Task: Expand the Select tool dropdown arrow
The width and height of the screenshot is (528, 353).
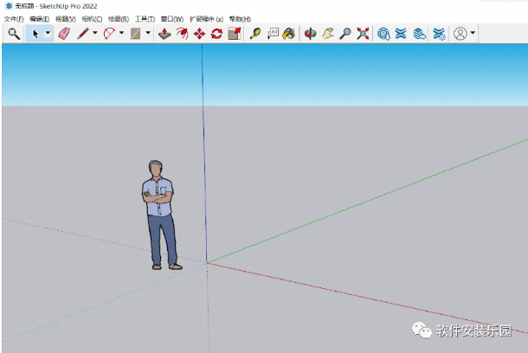Action: [x=48, y=34]
